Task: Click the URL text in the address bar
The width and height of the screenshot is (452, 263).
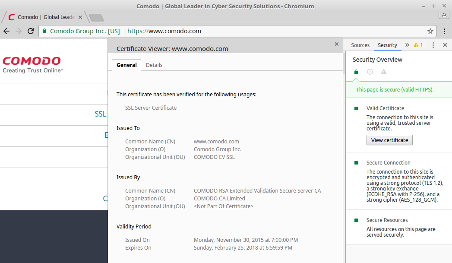Action: (x=164, y=31)
